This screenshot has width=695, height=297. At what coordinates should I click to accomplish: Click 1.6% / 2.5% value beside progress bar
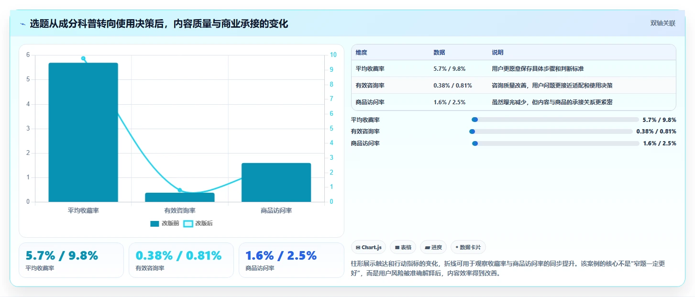(660, 143)
